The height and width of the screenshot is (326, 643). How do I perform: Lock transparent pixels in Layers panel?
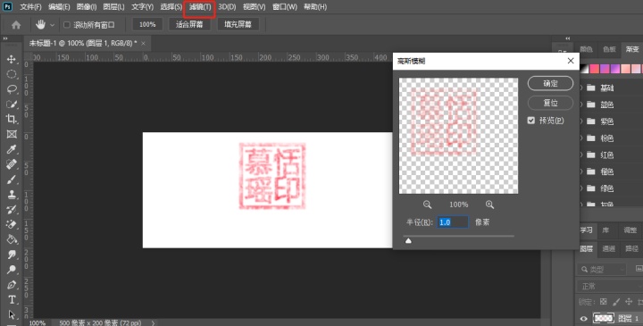603,302
